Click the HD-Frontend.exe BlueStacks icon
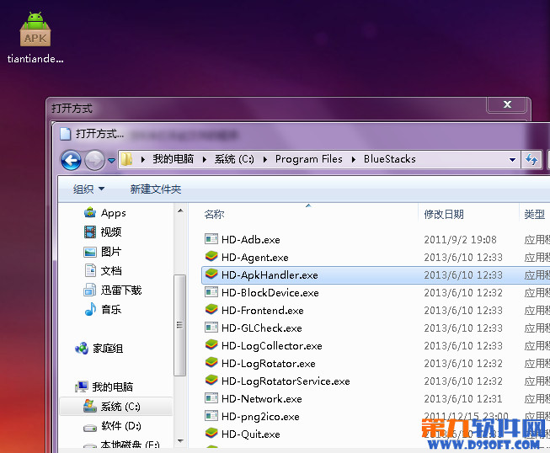Viewport: 550px width, 453px height. pyautogui.click(x=211, y=310)
